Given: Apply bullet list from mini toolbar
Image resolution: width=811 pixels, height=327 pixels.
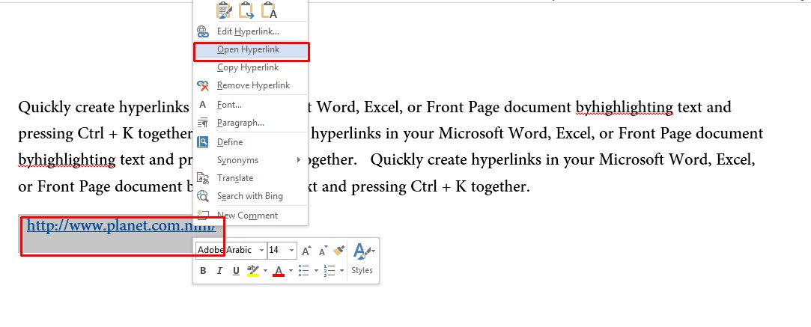Looking at the screenshot, I should [x=304, y=271].
